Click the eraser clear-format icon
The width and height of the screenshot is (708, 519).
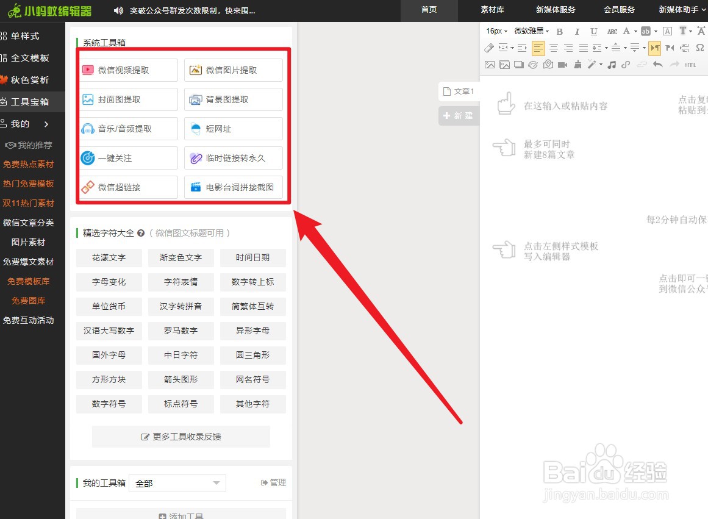[489, 48]
